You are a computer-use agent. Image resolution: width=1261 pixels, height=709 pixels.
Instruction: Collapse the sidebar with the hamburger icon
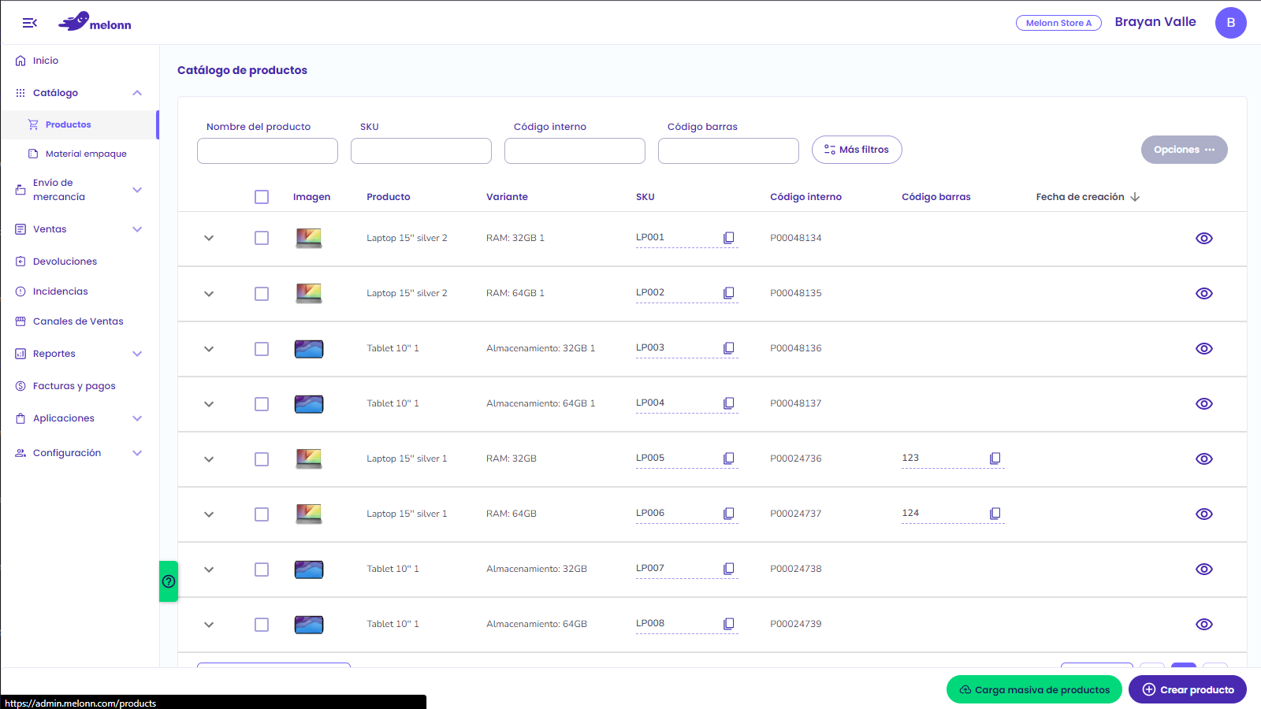click(x=30, y=23)
